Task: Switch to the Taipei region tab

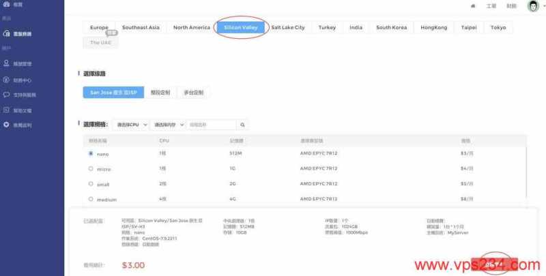Action: 469,27
